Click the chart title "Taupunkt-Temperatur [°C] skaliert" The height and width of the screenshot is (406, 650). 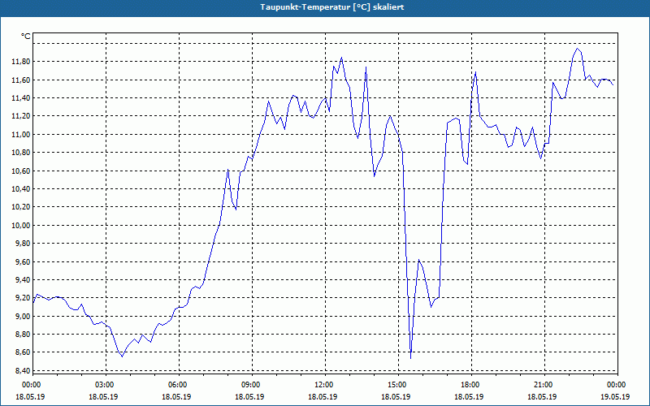332,7
